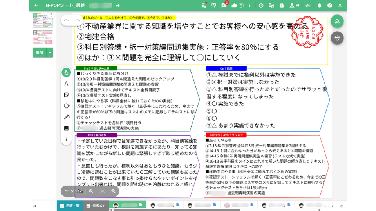This screenshot has height=211, width=376.
Task: Click the G-POPシート_最終 document title
Action: 66,5
